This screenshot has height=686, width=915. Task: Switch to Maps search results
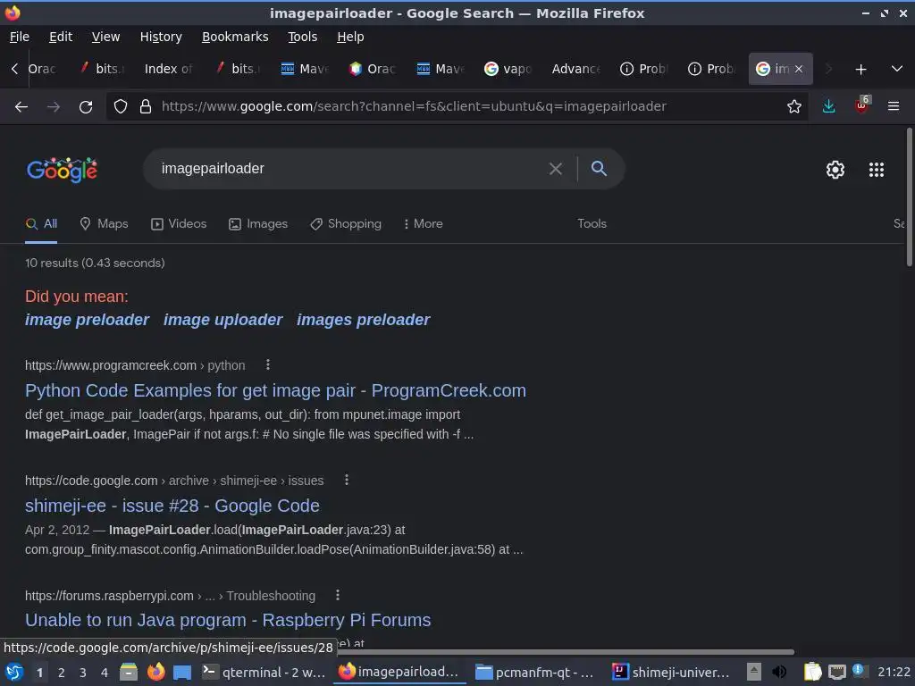pyautogui.click(x=104, y=224)
